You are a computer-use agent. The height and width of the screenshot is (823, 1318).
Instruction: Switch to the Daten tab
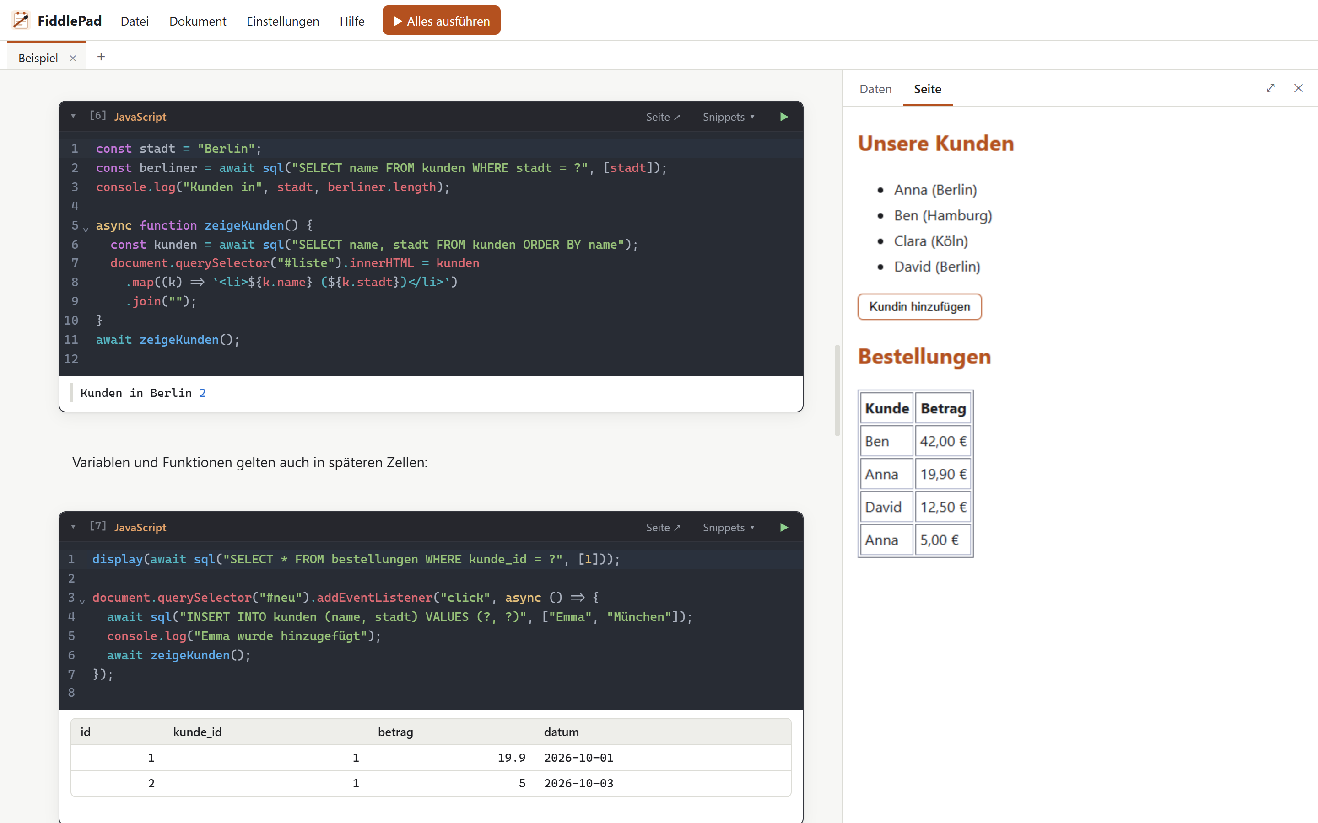[875, 89]
